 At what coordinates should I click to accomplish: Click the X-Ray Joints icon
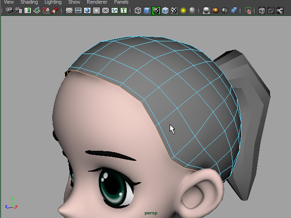pos(280,10)
